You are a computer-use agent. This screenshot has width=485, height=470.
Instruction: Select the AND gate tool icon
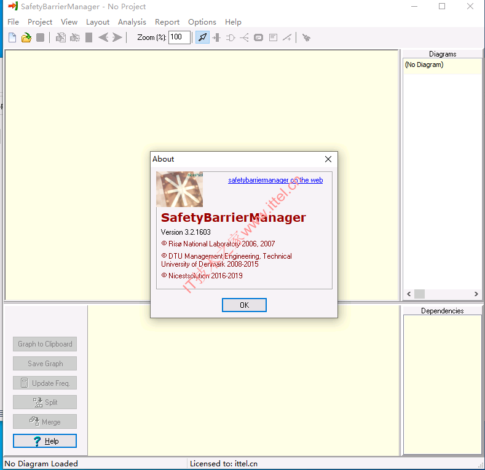[231, 37]
